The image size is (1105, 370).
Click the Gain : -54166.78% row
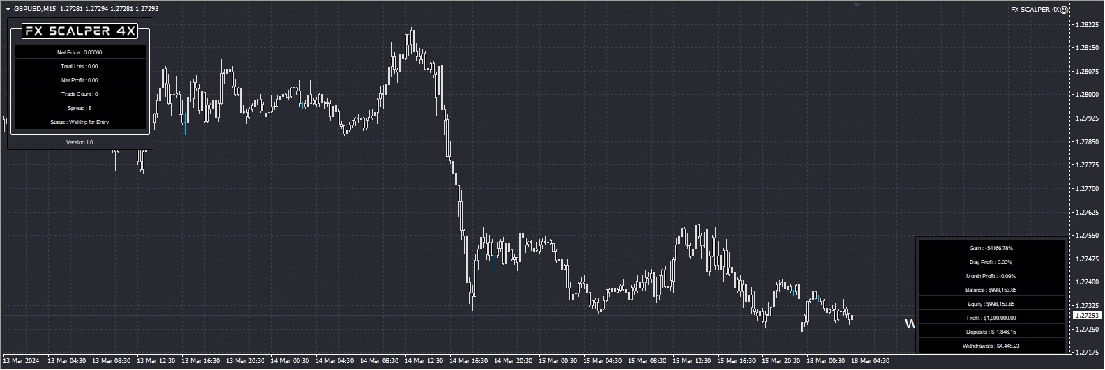click(x=991, y=248)
